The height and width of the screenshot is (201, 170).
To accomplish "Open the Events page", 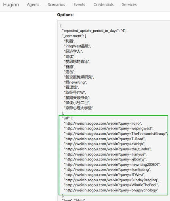I will 79,4.
